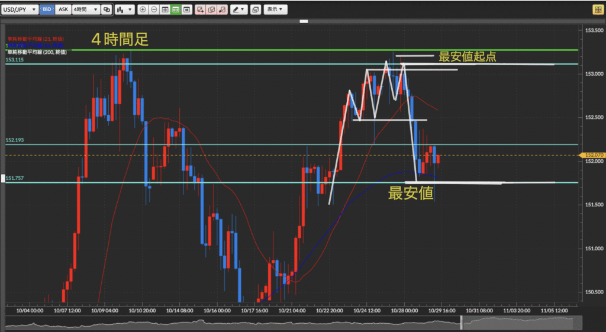Image resolution: width=606 pixels, height=332 pixels.
Task: Click the green highlighted chart display icon
Action: 175,9
